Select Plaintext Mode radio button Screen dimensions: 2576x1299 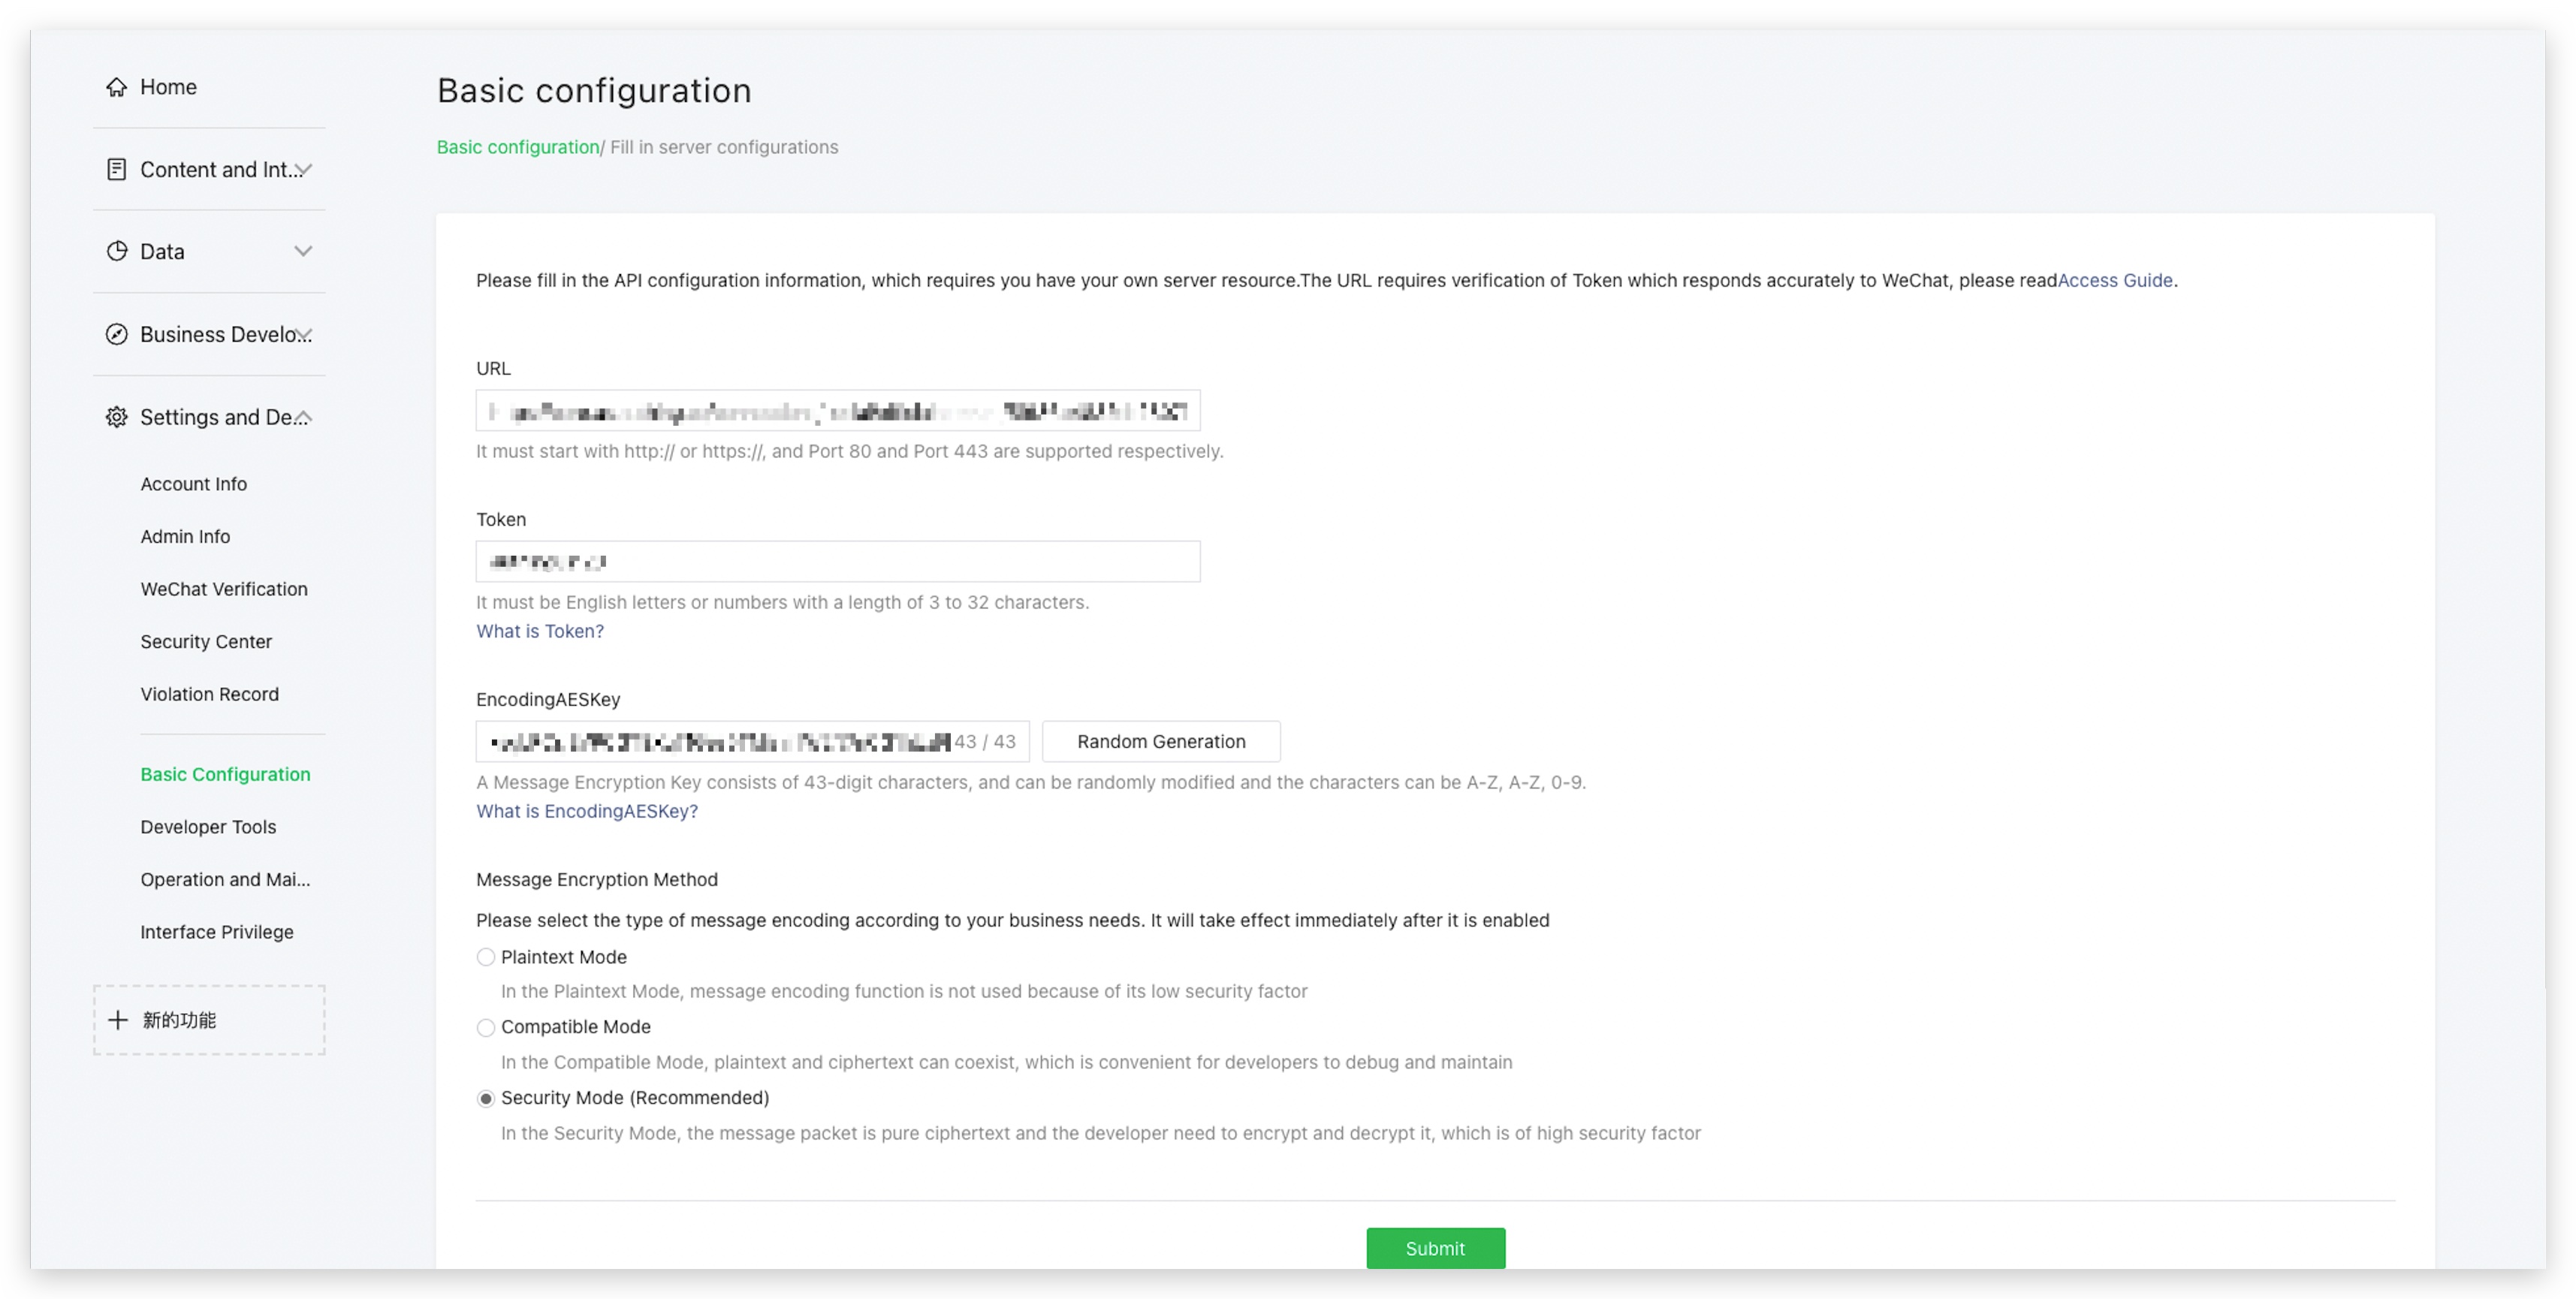[486, 957]
